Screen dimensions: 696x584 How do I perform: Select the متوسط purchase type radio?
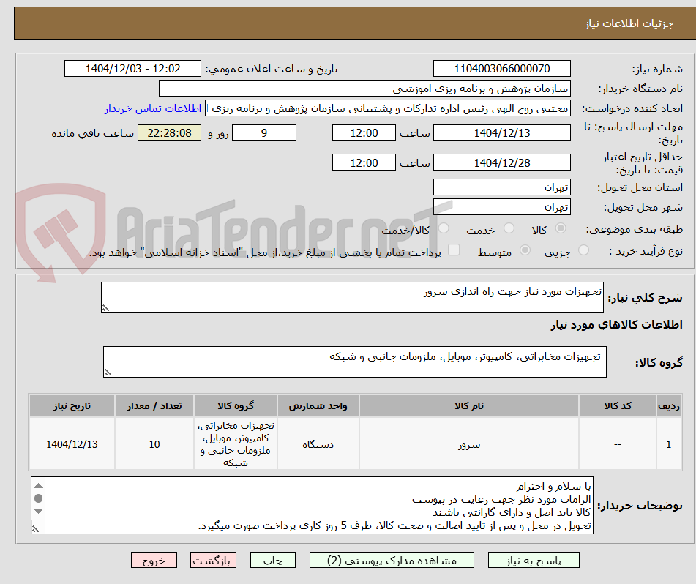pyautogui.click(x=525, y=250)
